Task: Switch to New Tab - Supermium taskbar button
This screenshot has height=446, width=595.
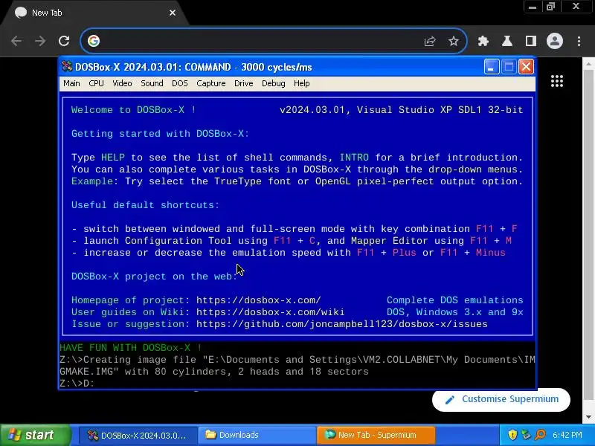Action: (376, 435)
